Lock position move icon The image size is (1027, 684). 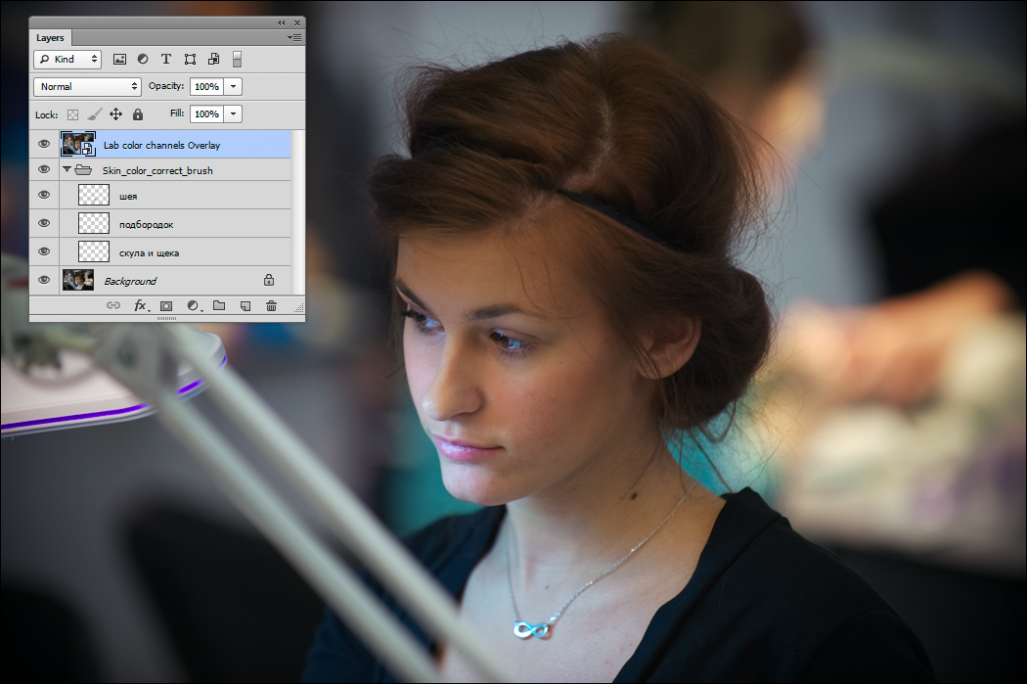[116, 114]
